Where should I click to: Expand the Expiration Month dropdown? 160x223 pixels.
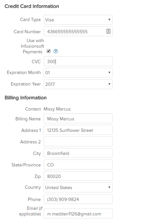78,73
